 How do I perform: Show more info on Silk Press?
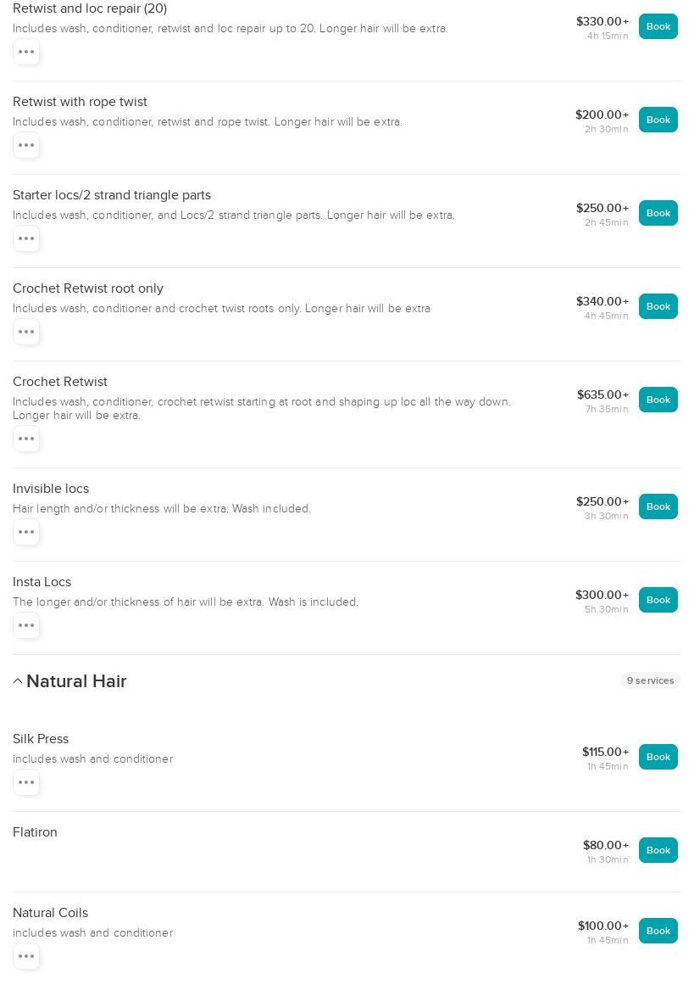click(26, 782)
